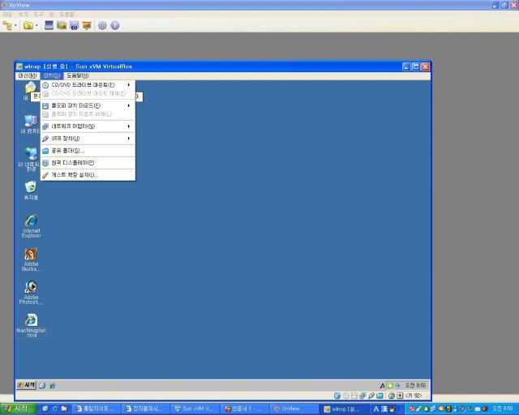
Task: Click the language bar A input mode indicator
Action: coord(375,409)
